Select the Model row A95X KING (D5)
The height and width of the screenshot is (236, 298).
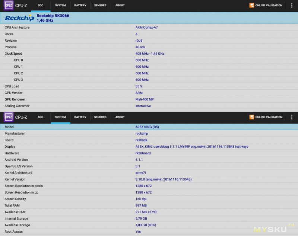pyautogui.click(x=149, y=127)
